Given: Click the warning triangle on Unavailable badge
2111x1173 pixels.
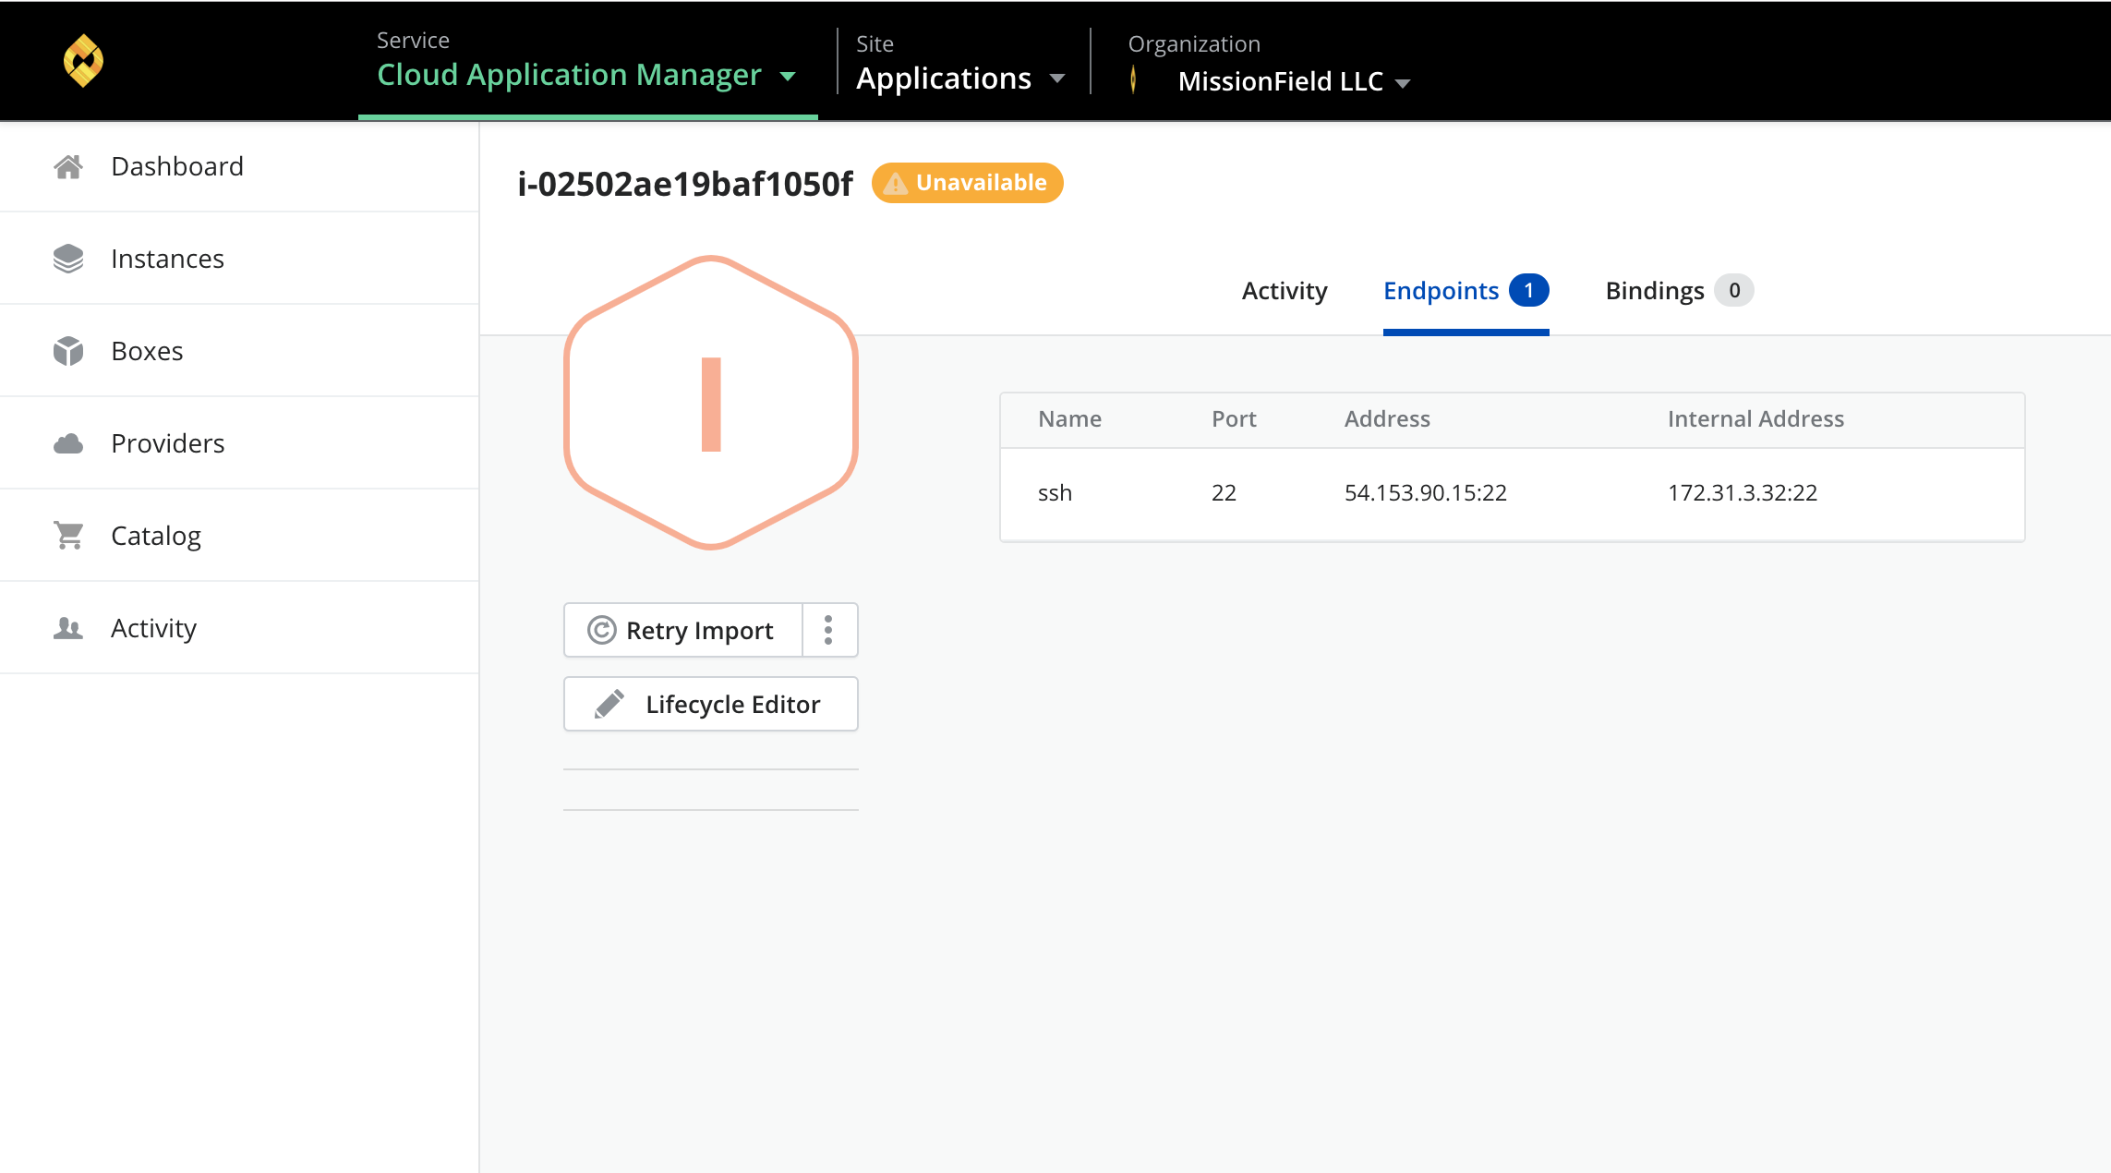Looking at the screenshot, I should click(895, 182).
